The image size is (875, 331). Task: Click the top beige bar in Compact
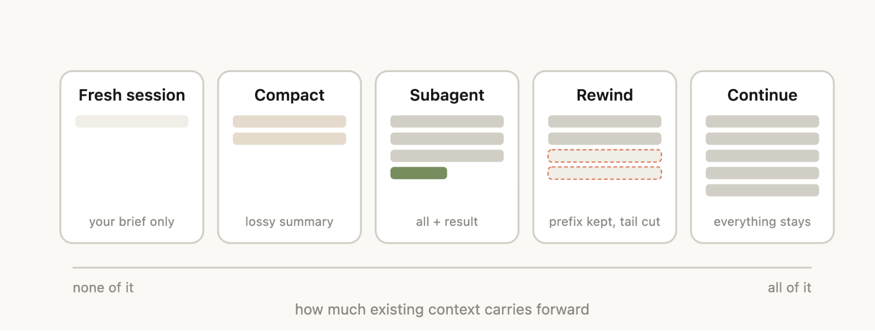click(289, 121)
